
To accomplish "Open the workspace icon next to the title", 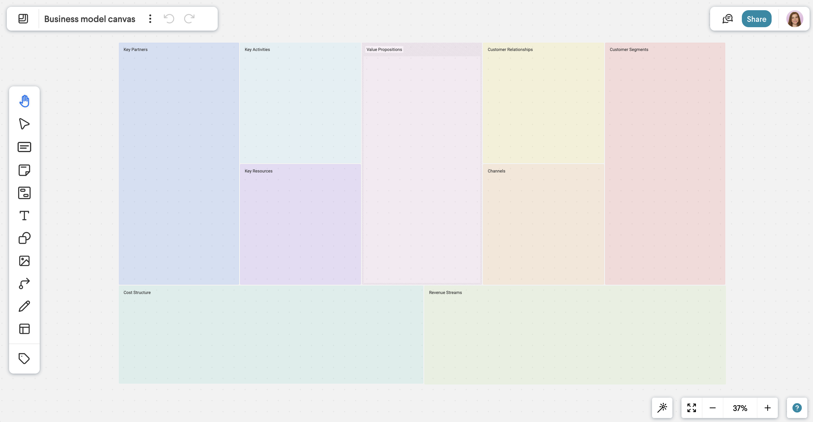I will click(23, 19).
